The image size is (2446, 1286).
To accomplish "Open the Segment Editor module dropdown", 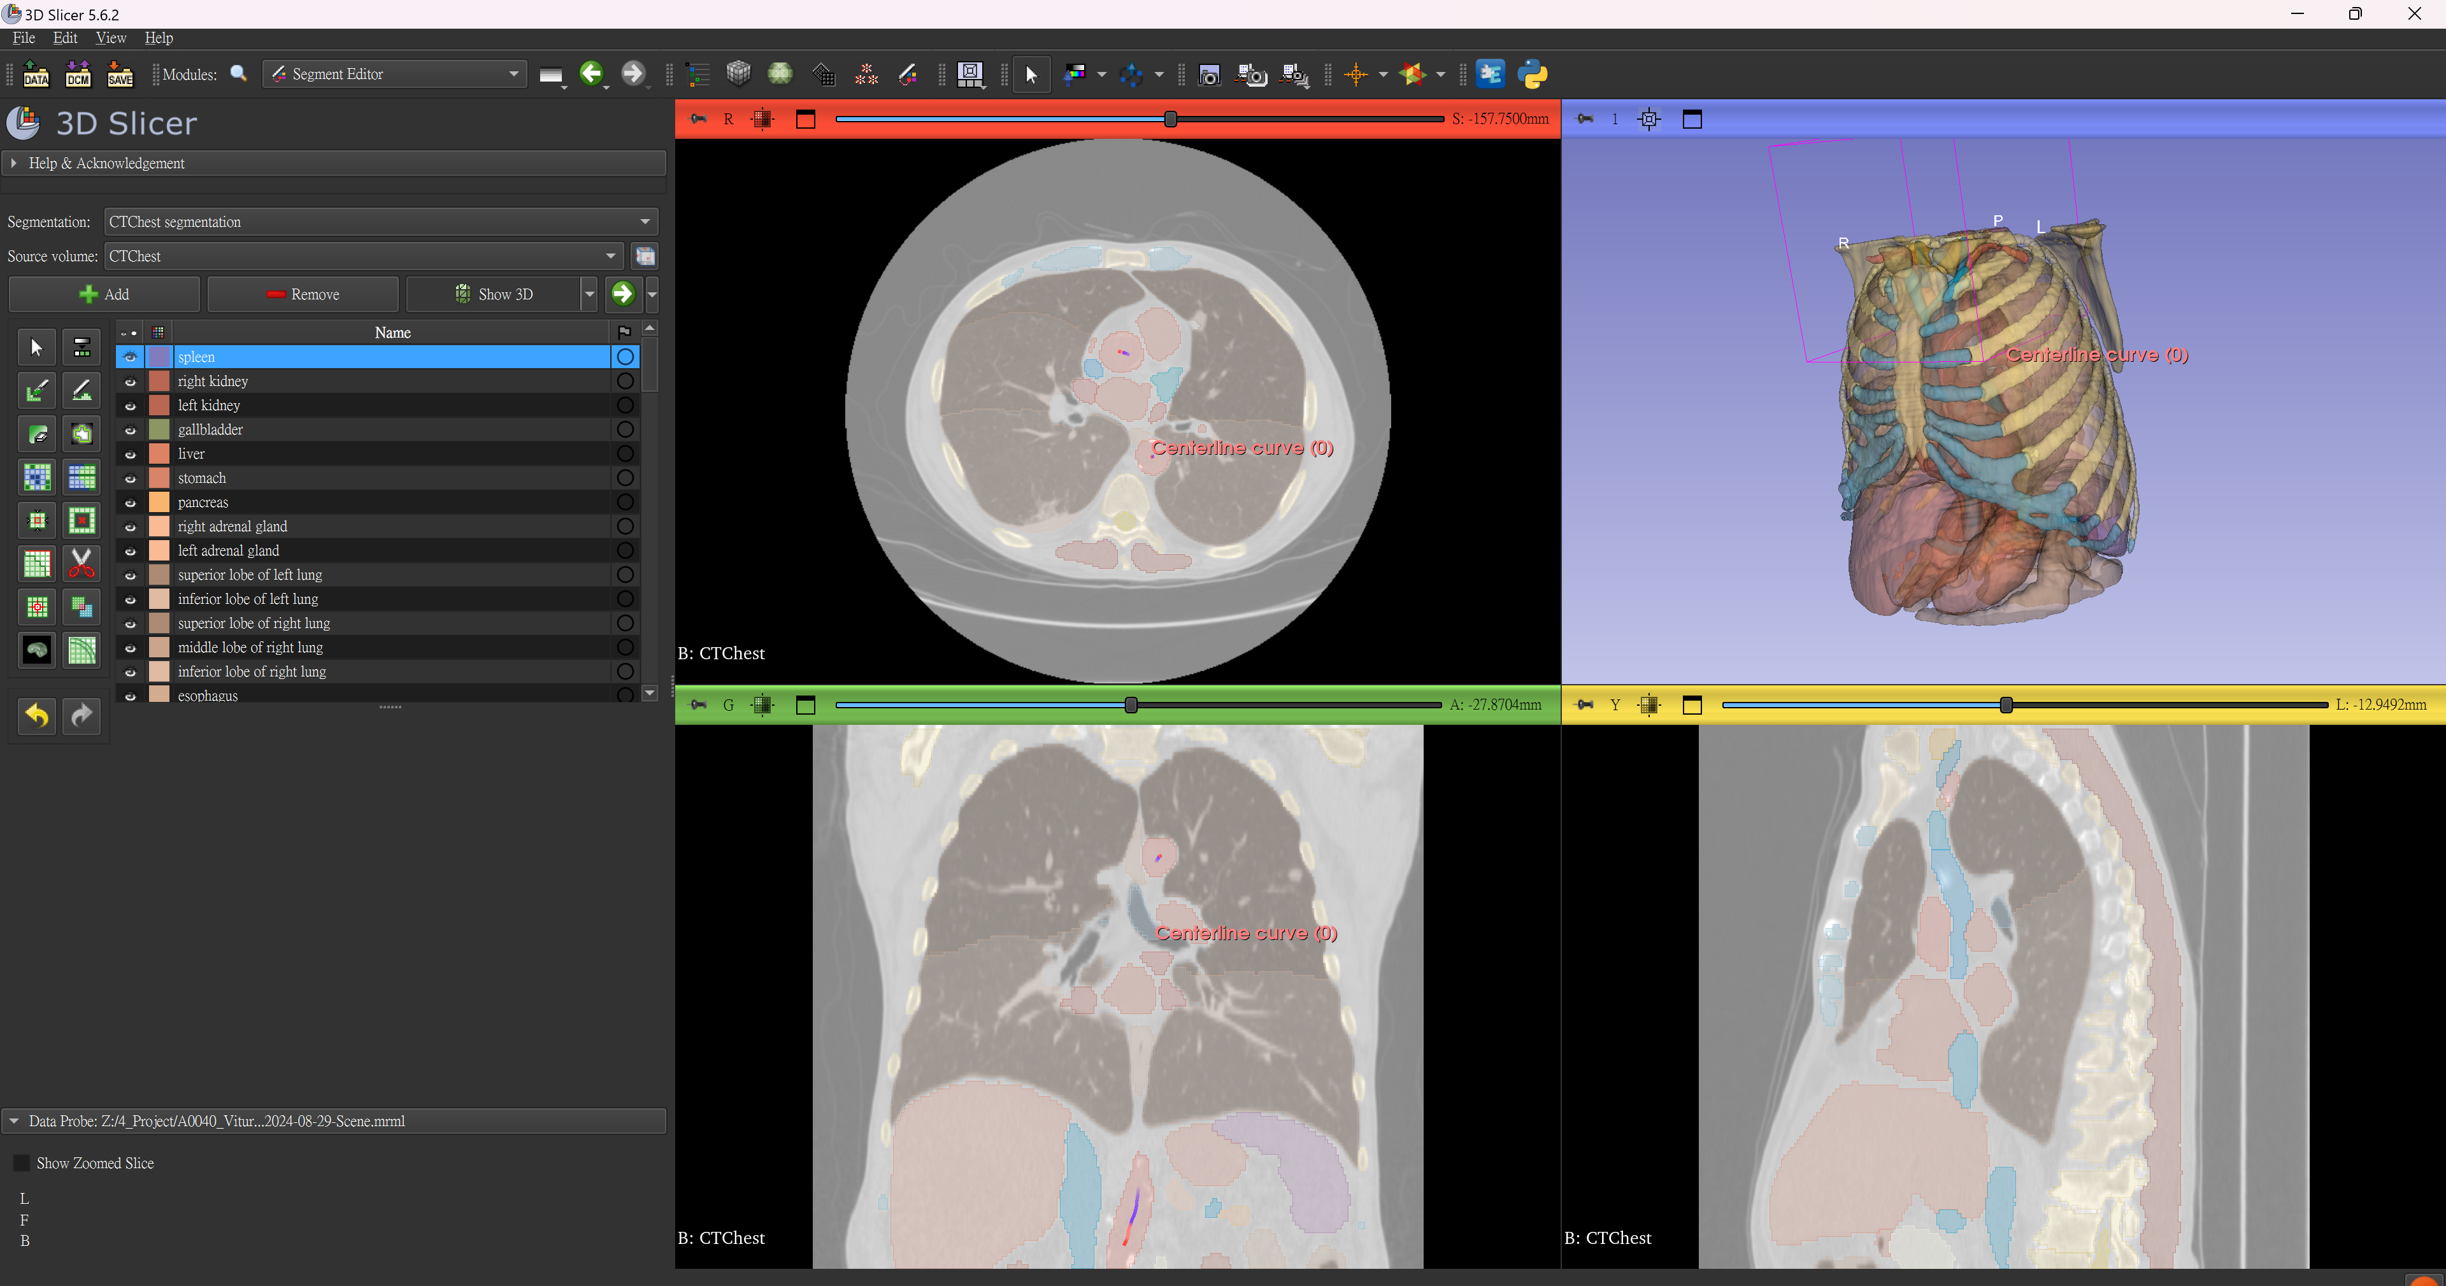I will (395, 74).
